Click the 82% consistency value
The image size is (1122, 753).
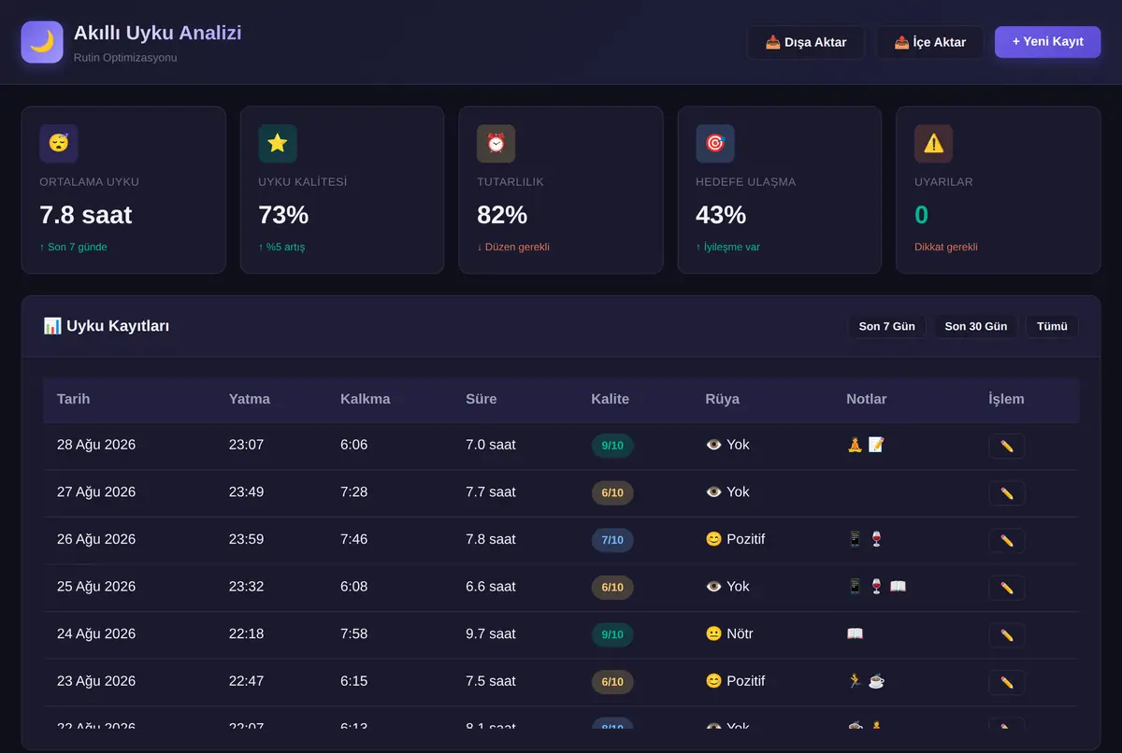(x=502, y=215)
